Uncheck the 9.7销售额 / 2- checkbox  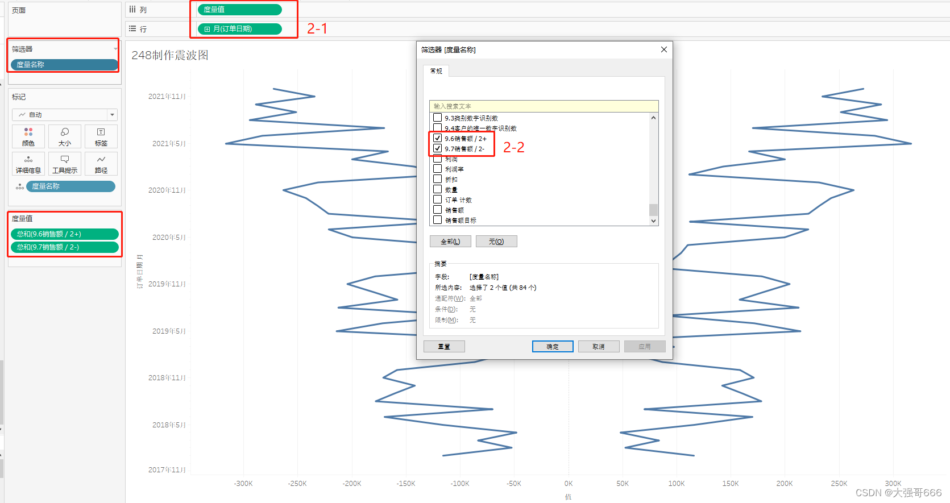tap(438, 148)
